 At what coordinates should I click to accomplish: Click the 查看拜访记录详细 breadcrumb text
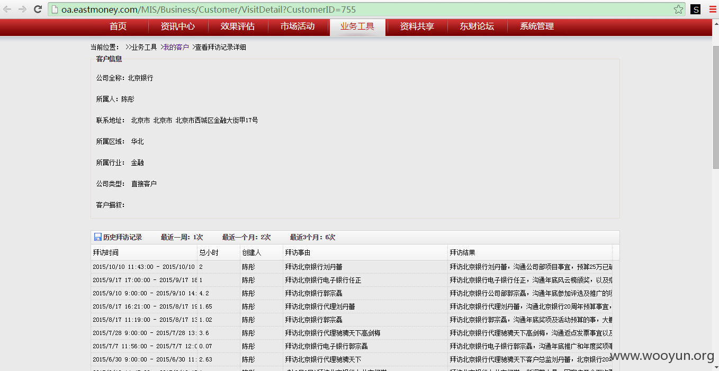(221, 47)
